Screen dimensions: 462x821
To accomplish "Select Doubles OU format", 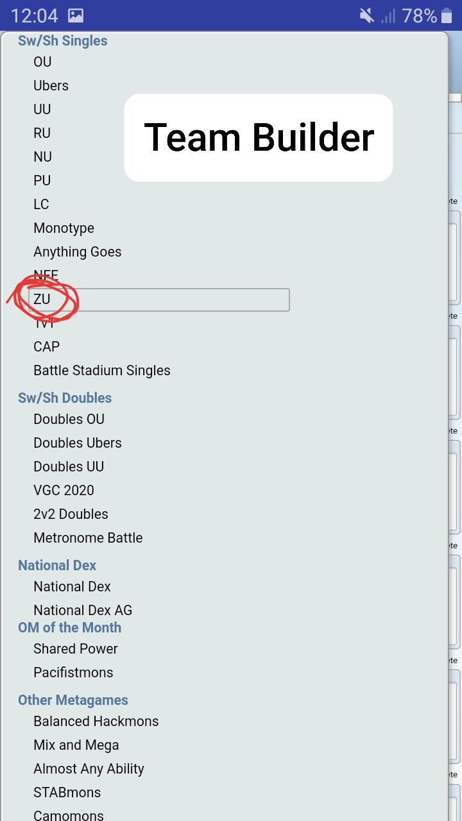I will tap(69, 419).
